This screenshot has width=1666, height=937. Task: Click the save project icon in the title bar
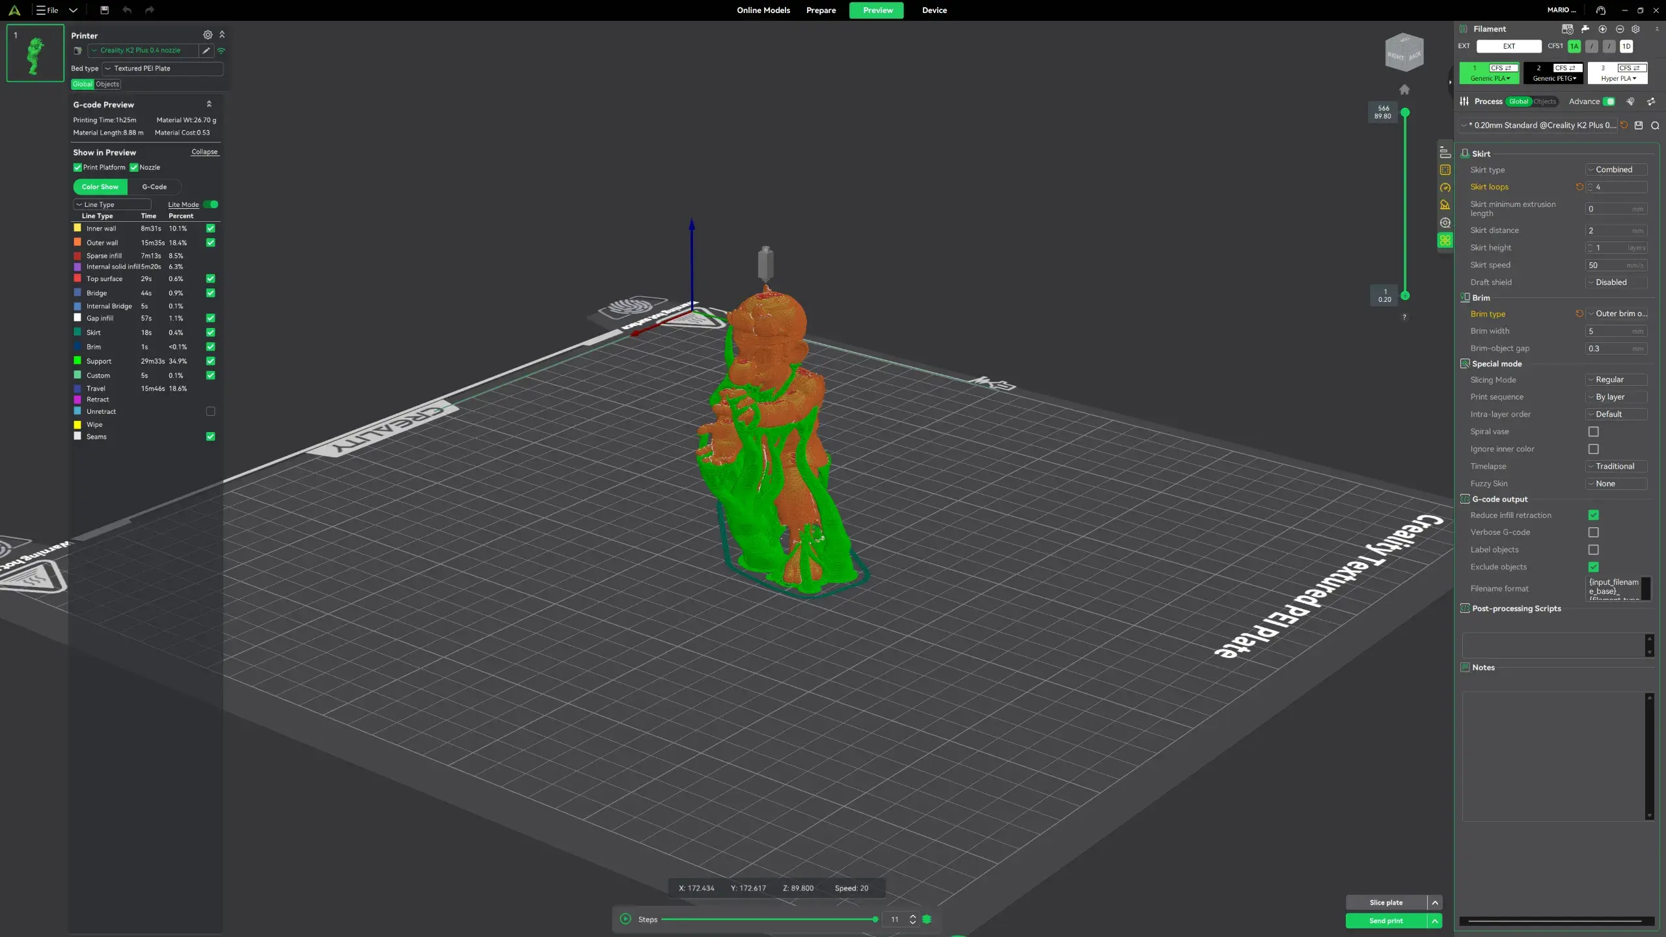pos(104,10)
